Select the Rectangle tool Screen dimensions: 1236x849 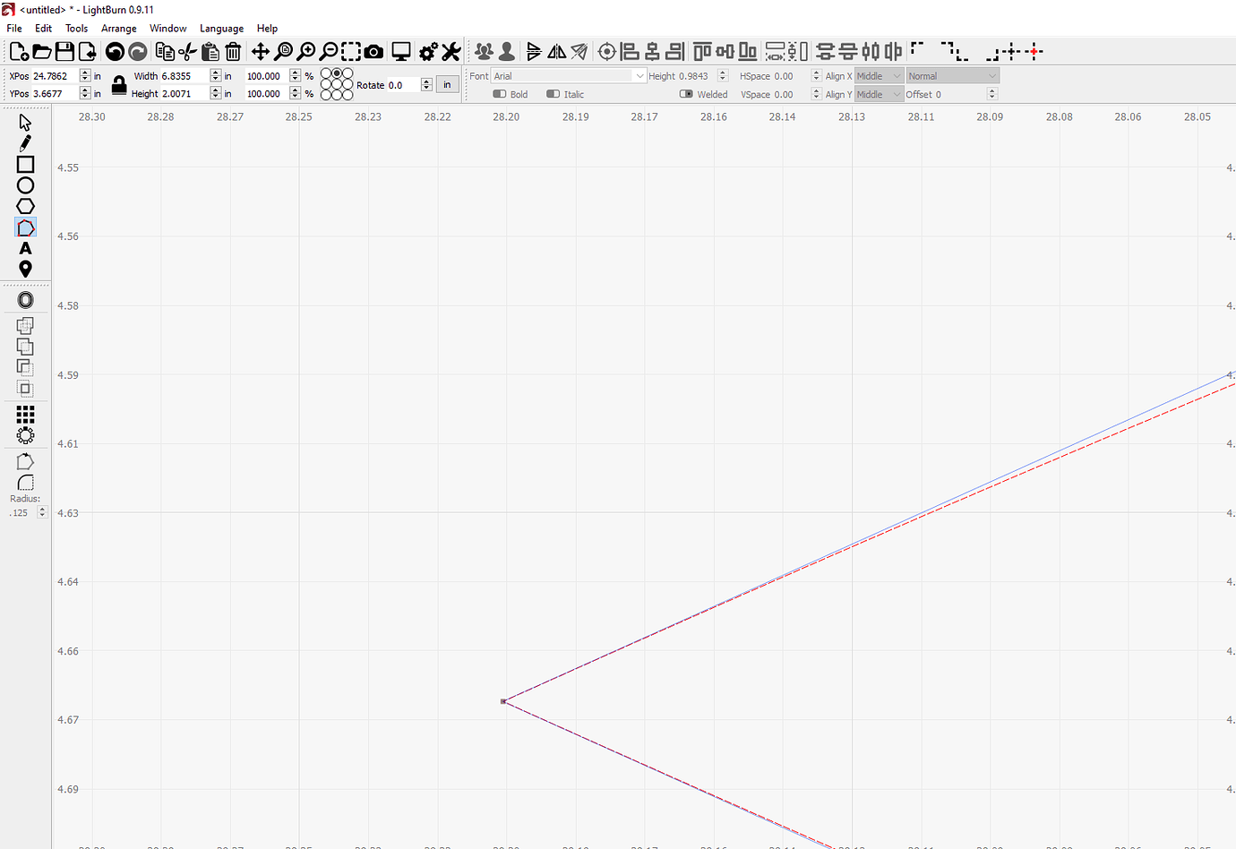tap(25, 165)
